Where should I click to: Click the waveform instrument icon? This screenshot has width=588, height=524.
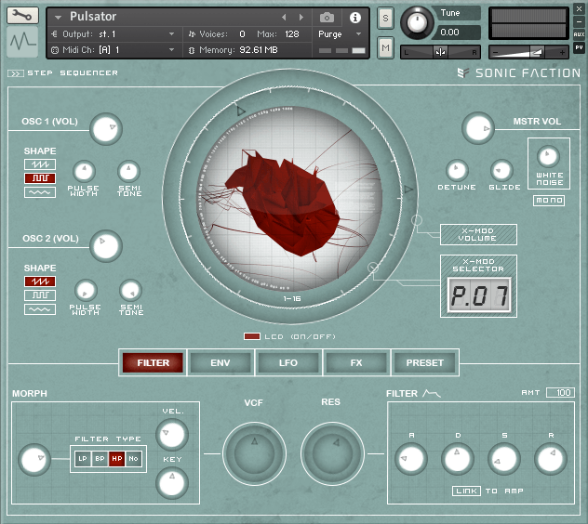(x=22, y=42)
